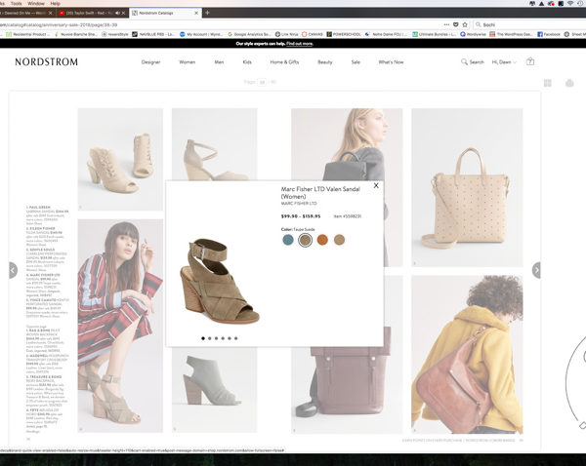This screenshot has height=466, width=586.
Task: Open the shopping bag icon
Action: pyautogui.click(x=530, y=61)
